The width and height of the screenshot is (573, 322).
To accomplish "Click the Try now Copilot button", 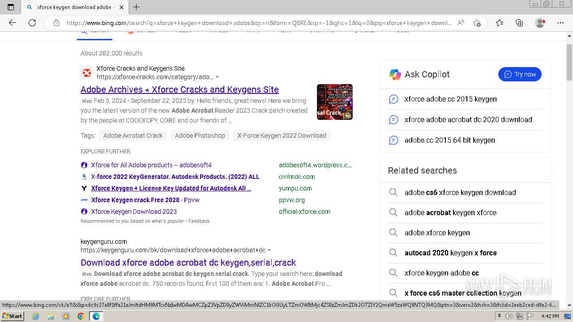I will [520, 74].
